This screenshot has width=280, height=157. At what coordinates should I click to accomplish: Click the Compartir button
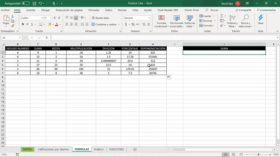(243, 10)
